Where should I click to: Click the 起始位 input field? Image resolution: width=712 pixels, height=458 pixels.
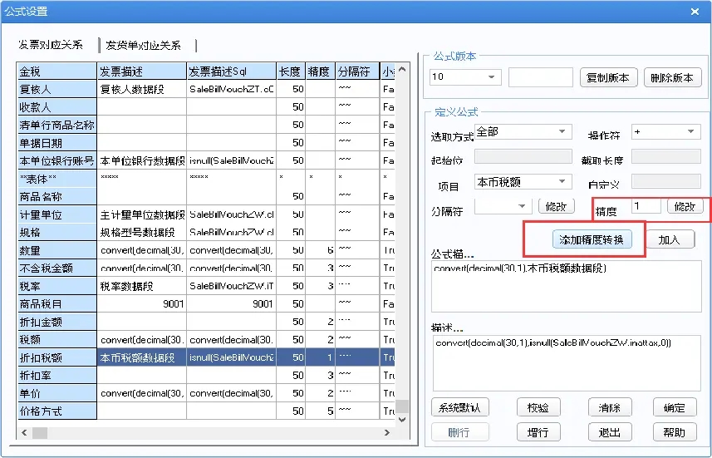point(523,156)
